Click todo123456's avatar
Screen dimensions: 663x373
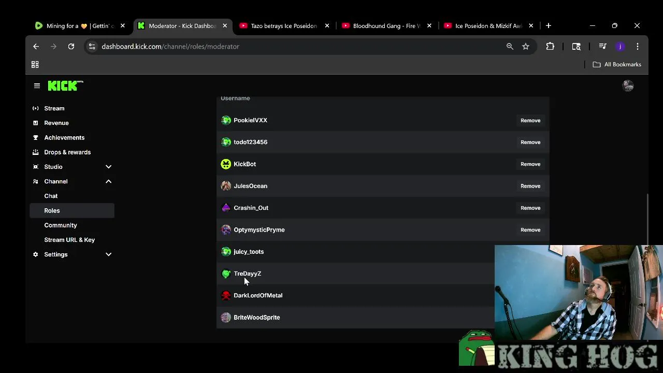(226, 142)
